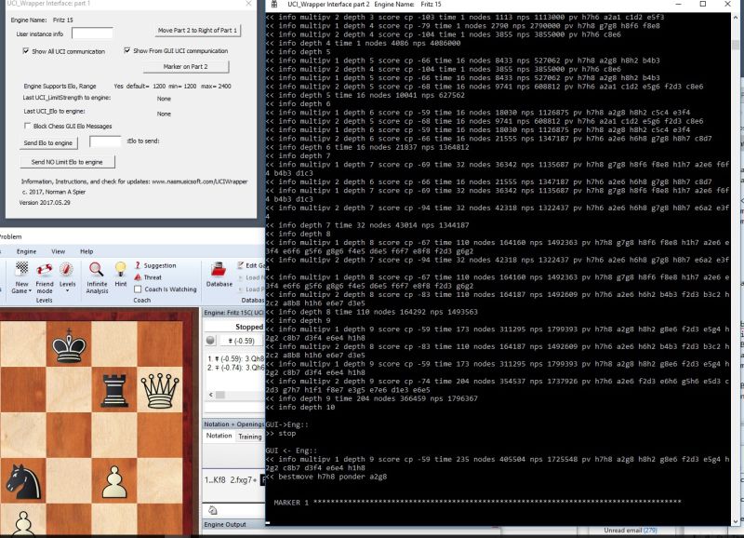Open the Engine menu
744x538 pixels.
[x=26, y=252]
